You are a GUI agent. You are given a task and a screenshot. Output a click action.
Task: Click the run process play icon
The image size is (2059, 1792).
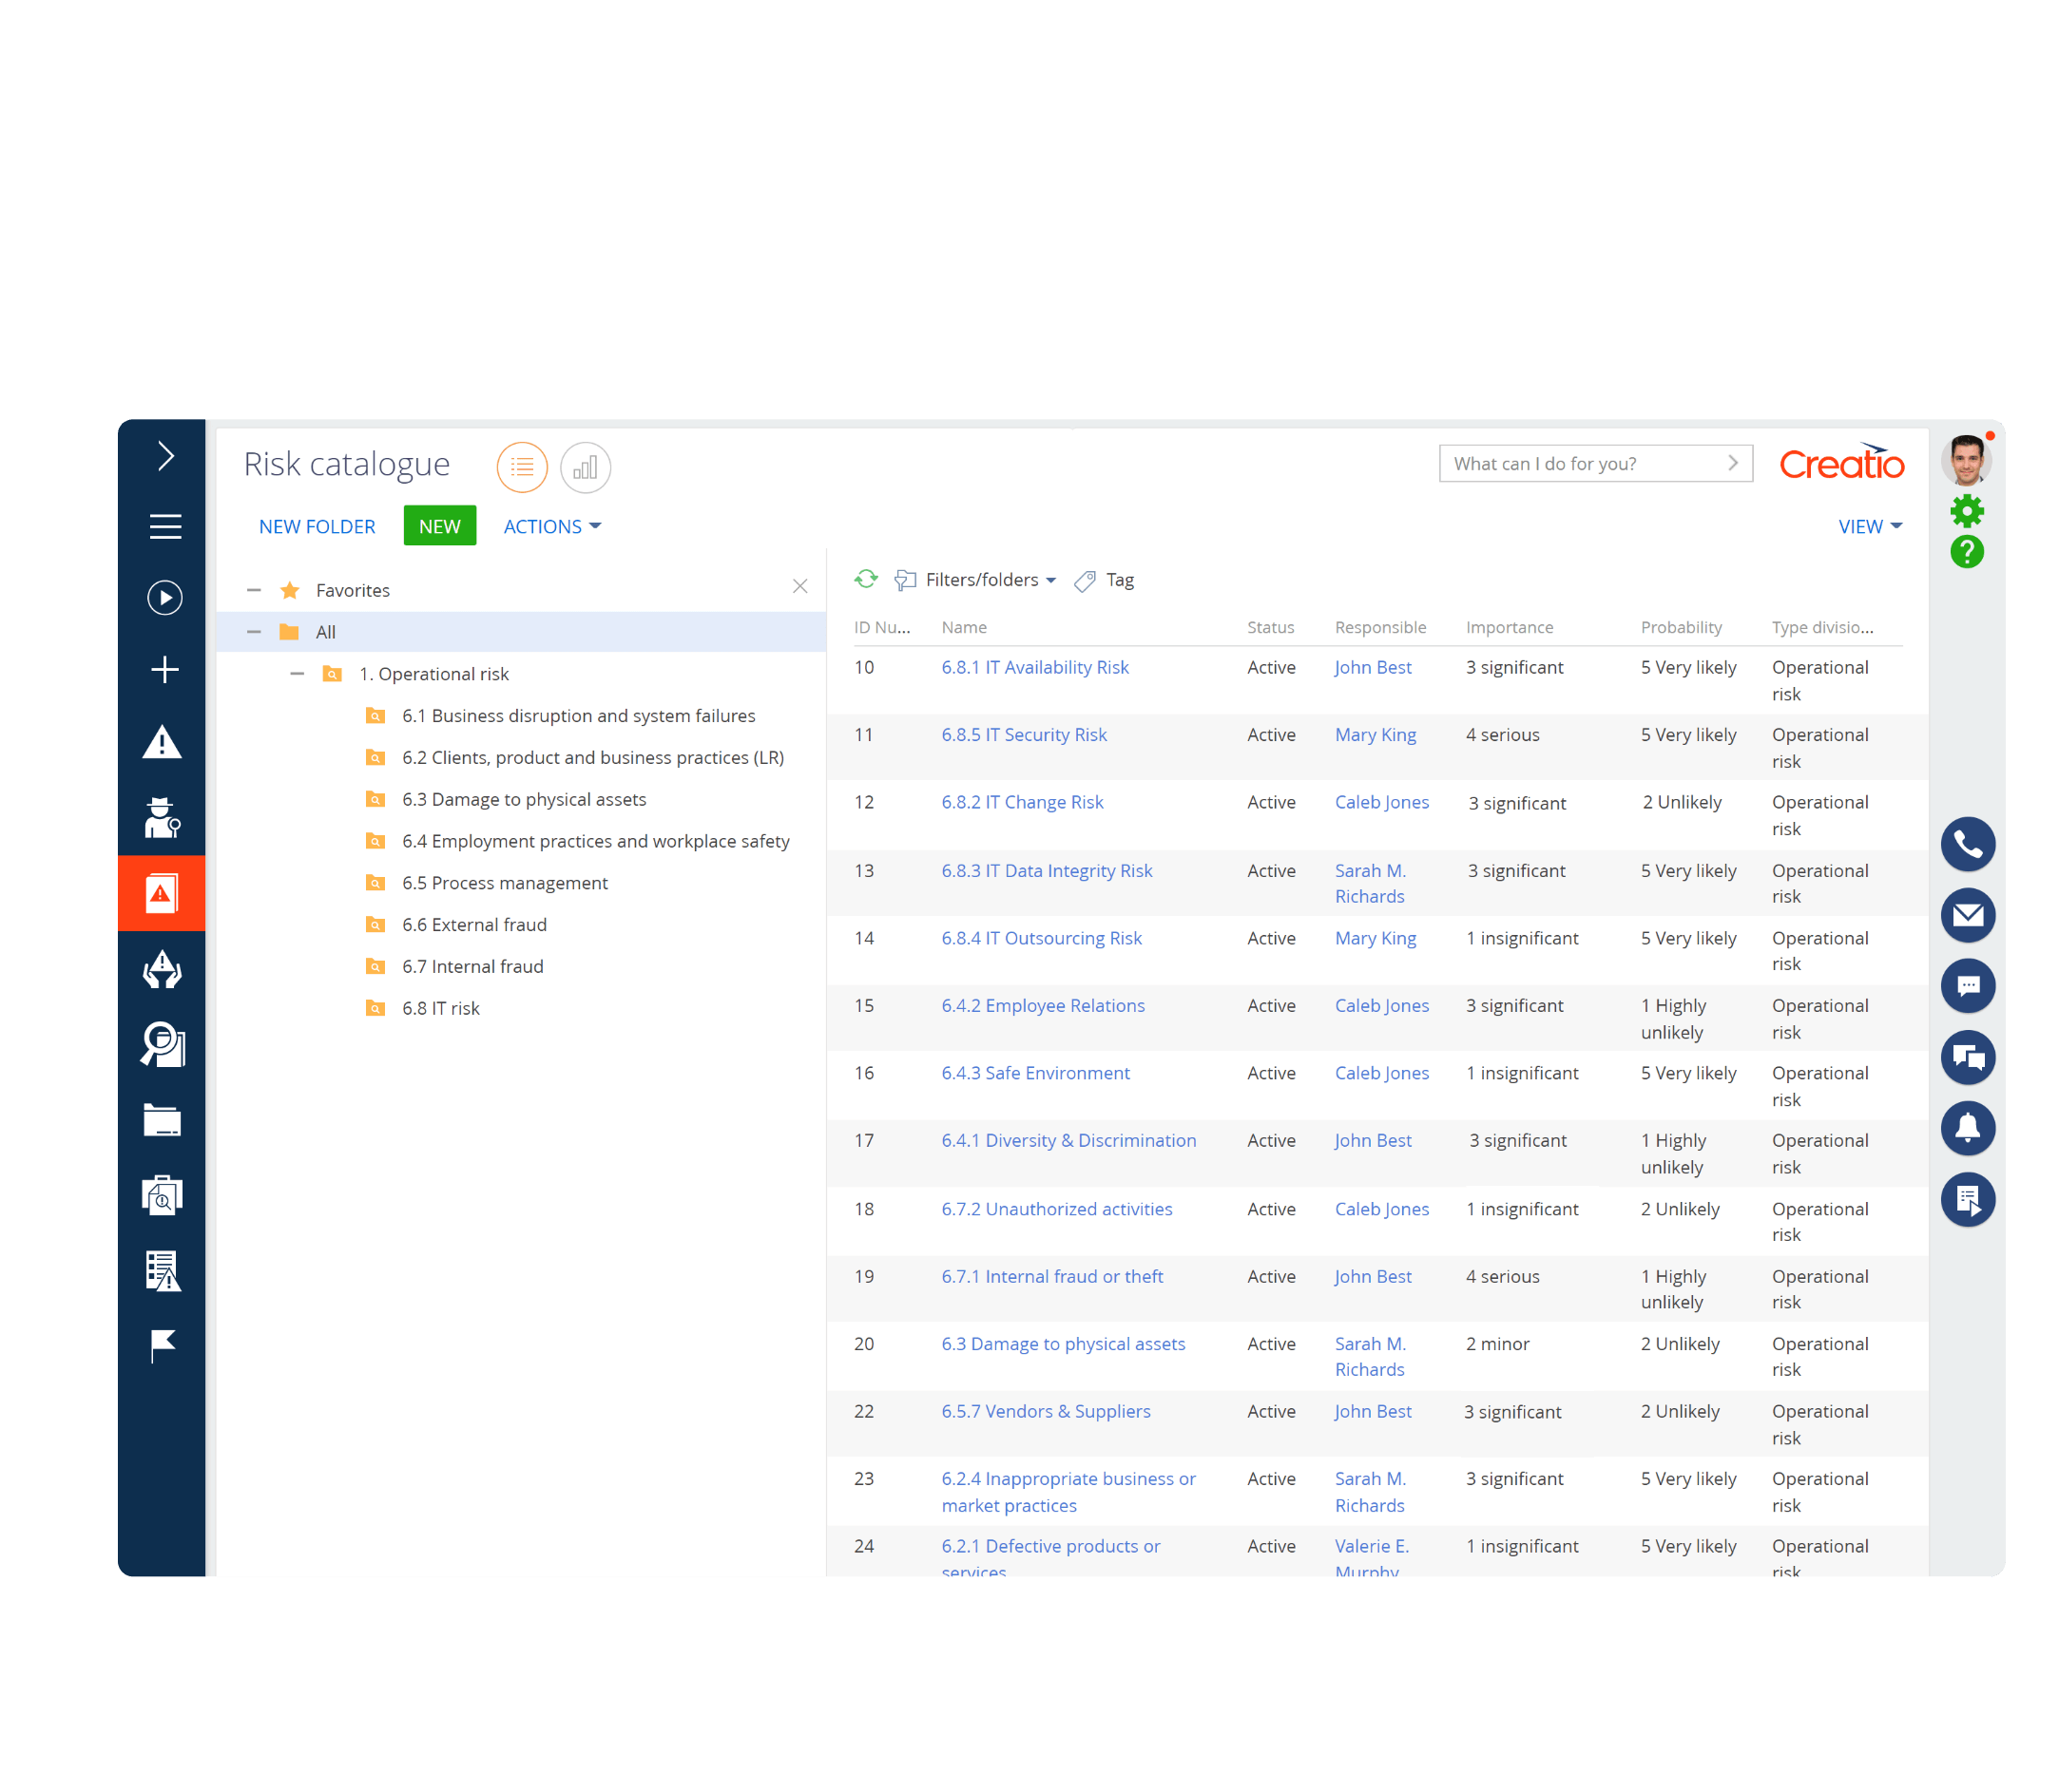165,598
